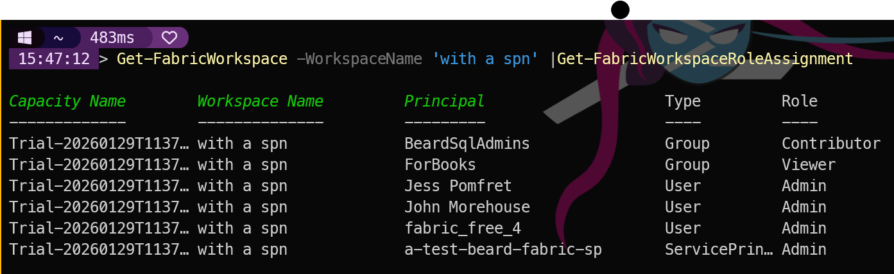Click the Capacity Name column header
Image resolution: width=894 pixels, height=274 pixels.
point(67,101)
